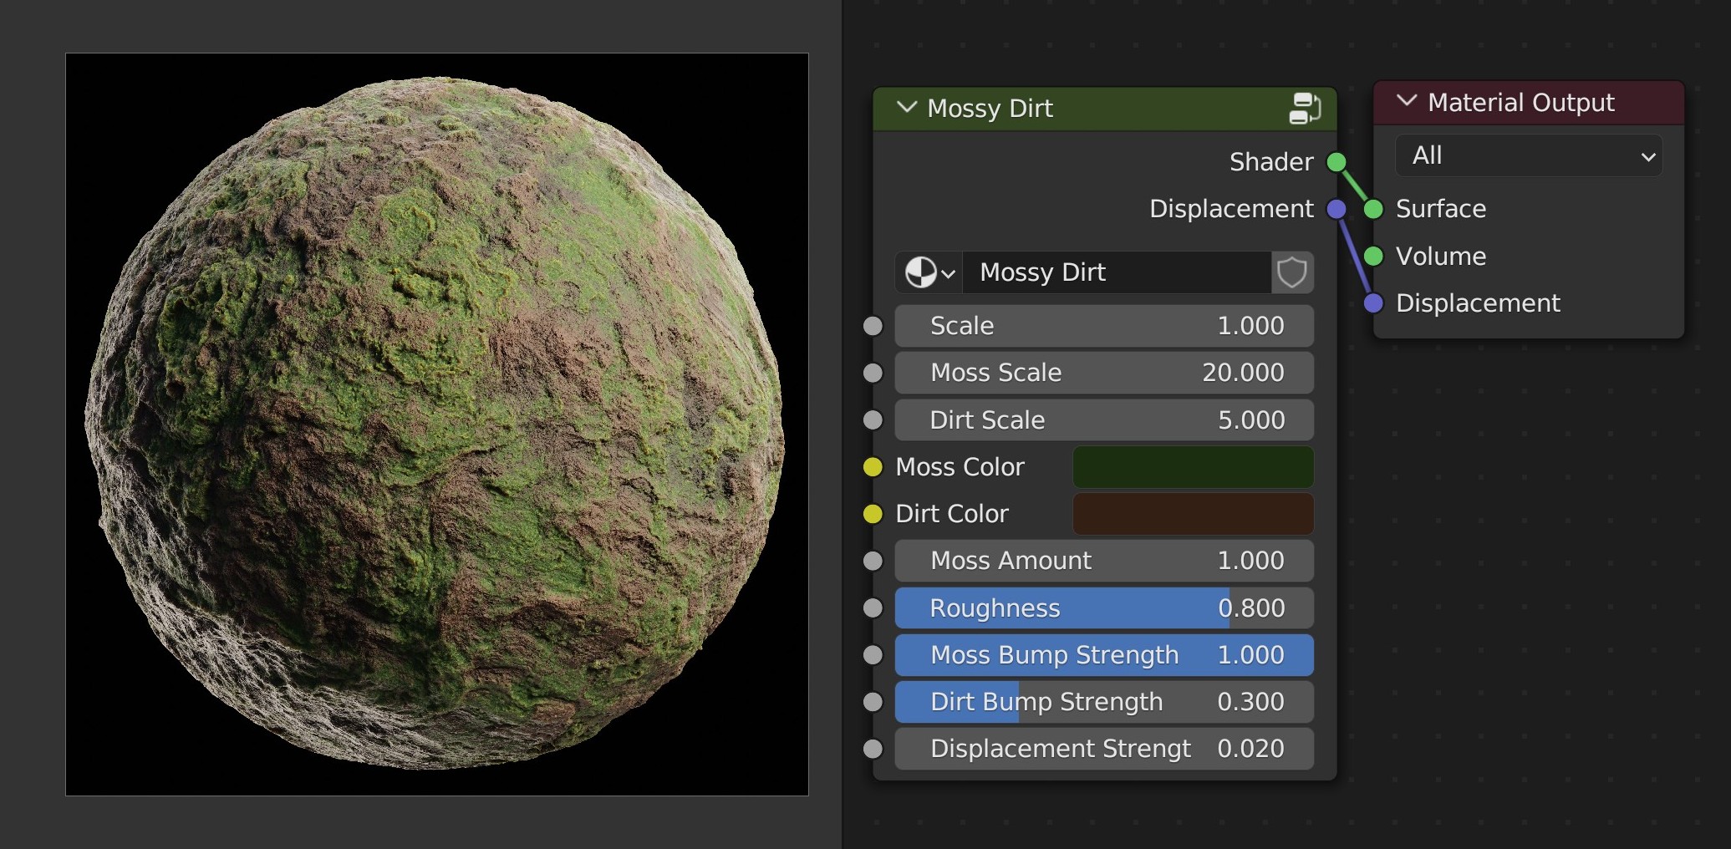The height and width of the screenshot is (849, 1731).
Task: Click the green Shader output socket
Action: click(1336, 161)
